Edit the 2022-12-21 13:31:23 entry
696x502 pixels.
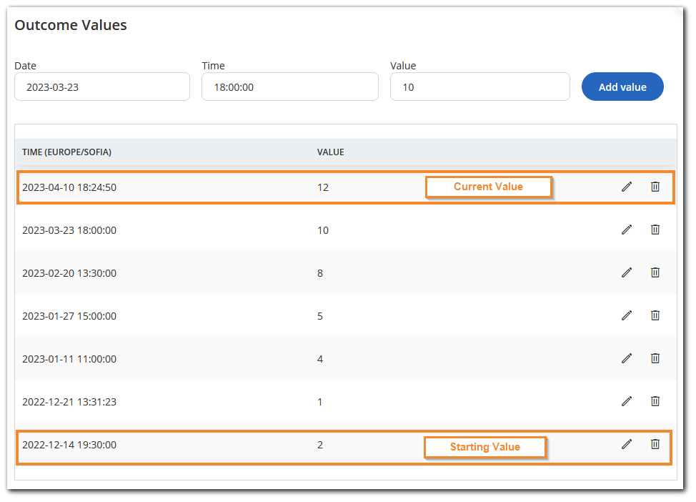tap(626, 401)
